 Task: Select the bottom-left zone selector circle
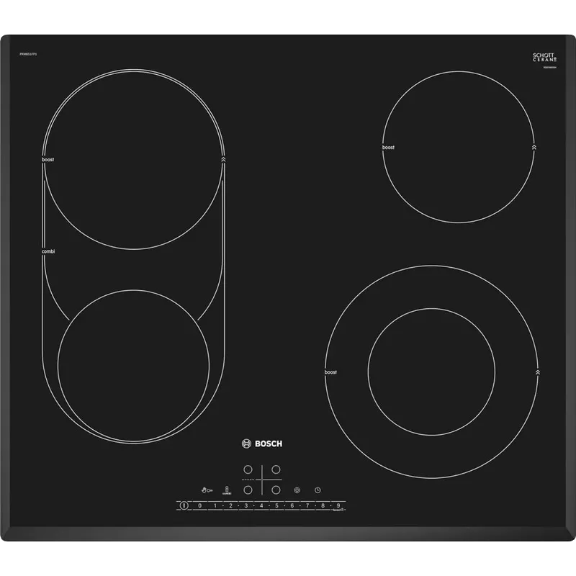tap(248, 490)
